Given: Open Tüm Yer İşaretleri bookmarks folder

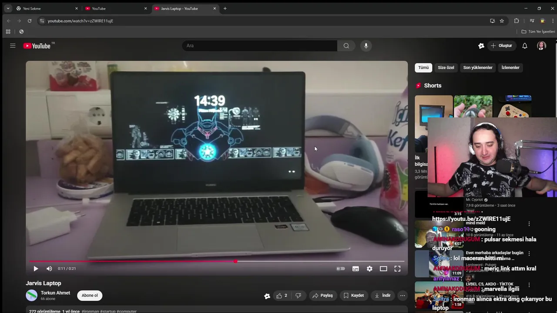Looking at the screenshot, I should click(x=538, y=32).
